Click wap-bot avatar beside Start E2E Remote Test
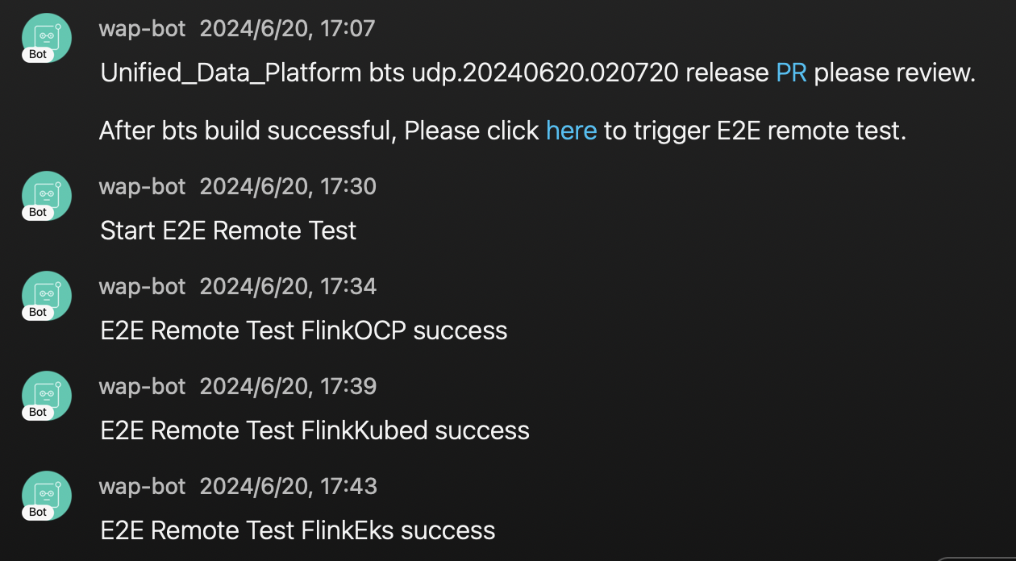 point(47,194)
